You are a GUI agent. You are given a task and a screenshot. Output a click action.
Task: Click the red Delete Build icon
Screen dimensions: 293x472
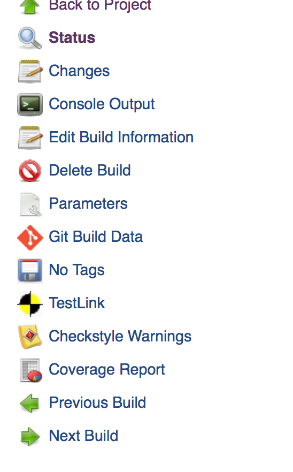point(30,171)
